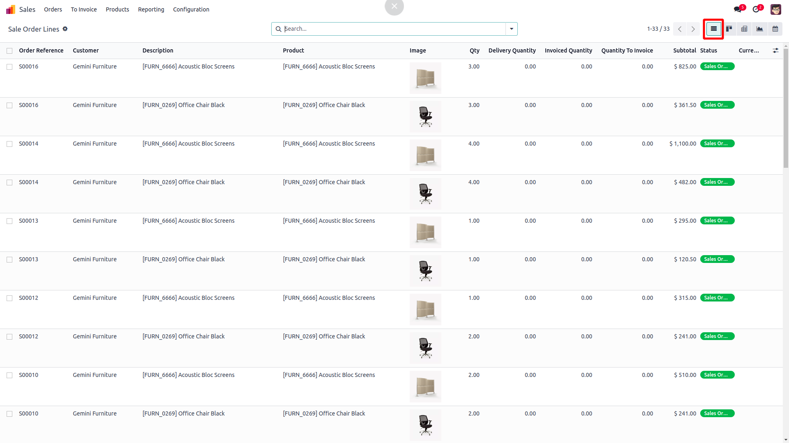Click the Sales Order status badge in first row
The height and width of the screenshot is (443, 789).
[717, 66]
